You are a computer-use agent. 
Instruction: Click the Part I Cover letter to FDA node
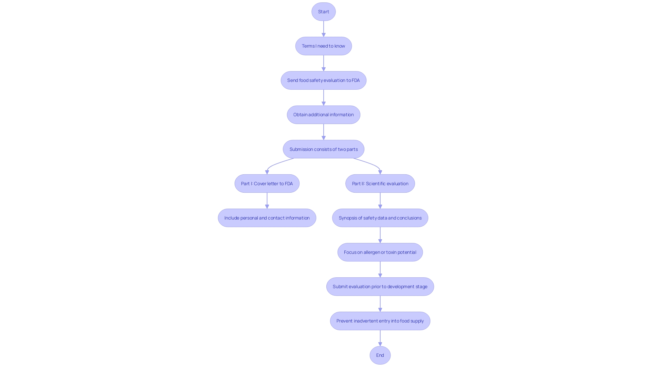[267, 183]
